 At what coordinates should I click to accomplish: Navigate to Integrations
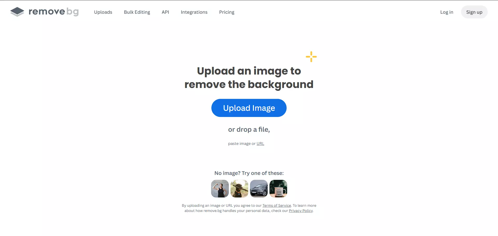[x=194, y=12]
